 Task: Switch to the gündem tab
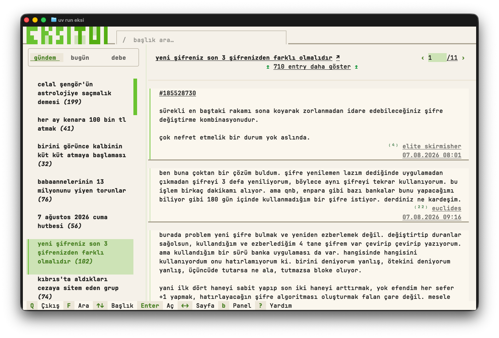tap(45, 58)
